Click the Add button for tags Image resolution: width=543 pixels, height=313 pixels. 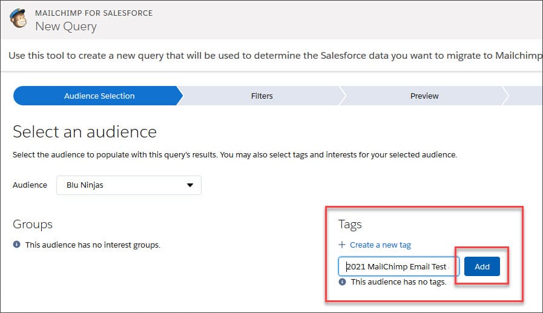482,266
